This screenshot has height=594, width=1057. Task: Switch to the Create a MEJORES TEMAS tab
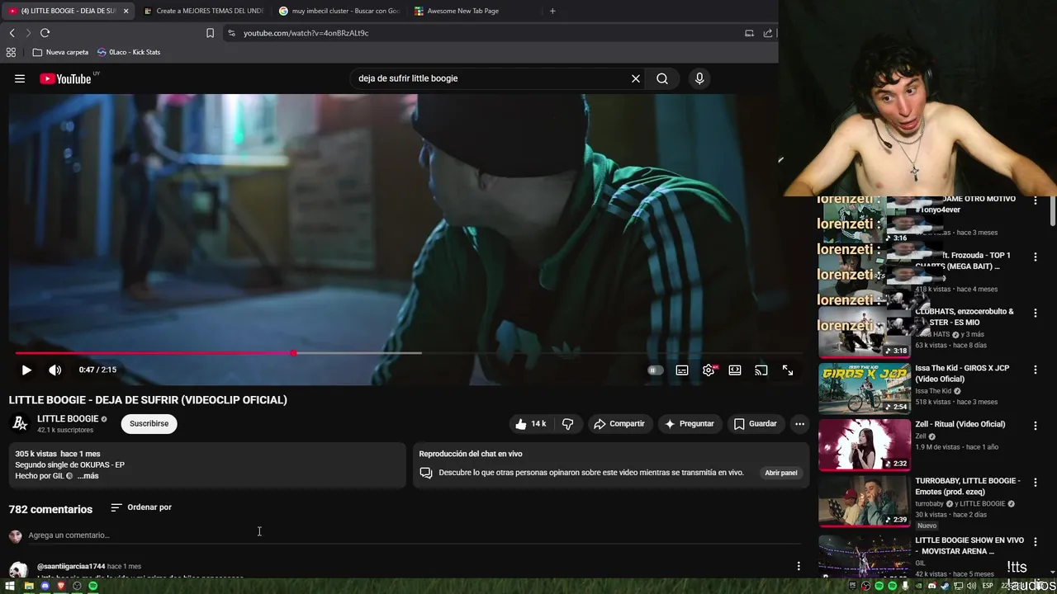point(202,11)
